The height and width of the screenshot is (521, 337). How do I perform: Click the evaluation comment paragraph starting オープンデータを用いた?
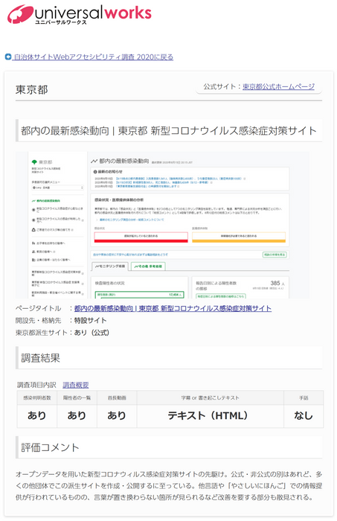pos(169,485)
